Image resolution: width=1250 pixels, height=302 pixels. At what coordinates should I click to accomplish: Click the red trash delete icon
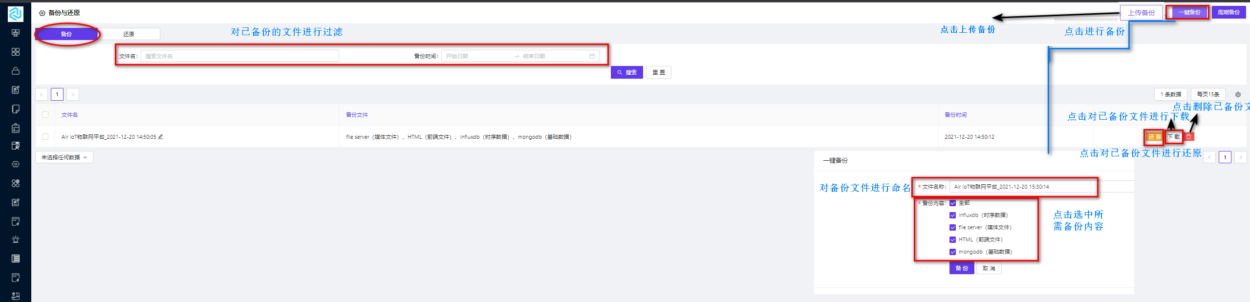click(x=1188, y=137)
